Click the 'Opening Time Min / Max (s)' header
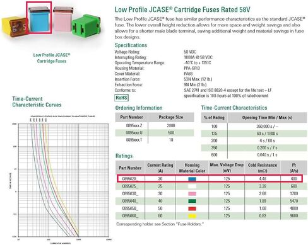308x245 pixels. [267, 118]
